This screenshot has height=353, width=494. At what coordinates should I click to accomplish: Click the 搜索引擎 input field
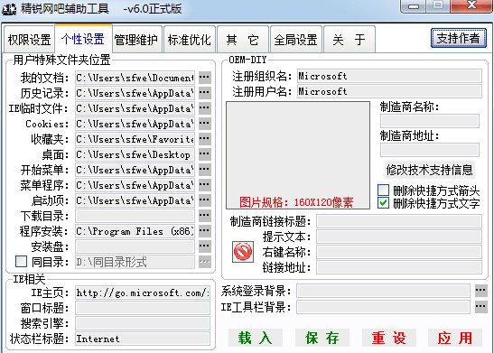[x=143, y=323]
